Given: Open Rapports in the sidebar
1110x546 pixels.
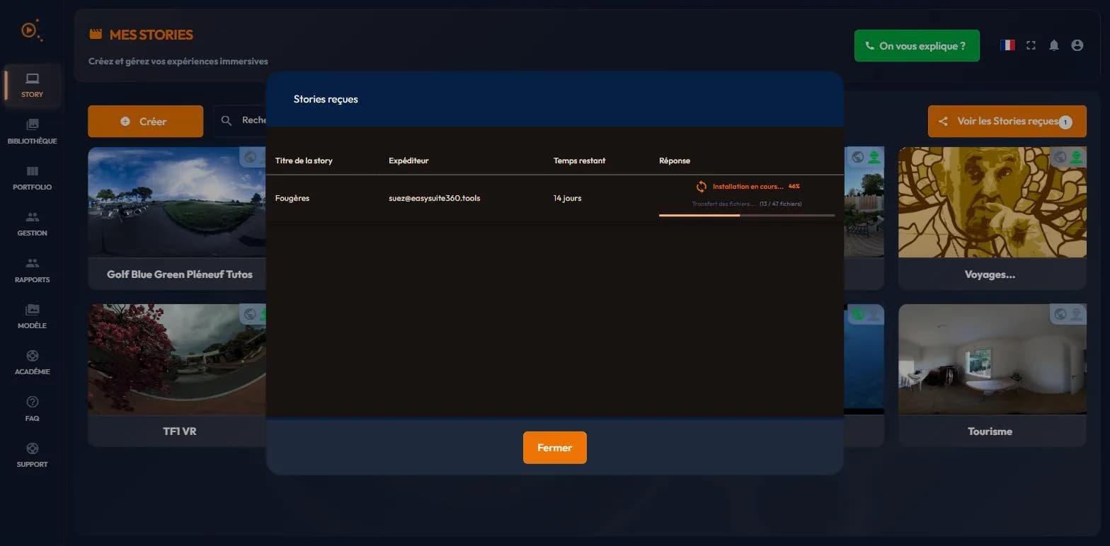Looking at the screenshot, I should [x=32, y=271].
